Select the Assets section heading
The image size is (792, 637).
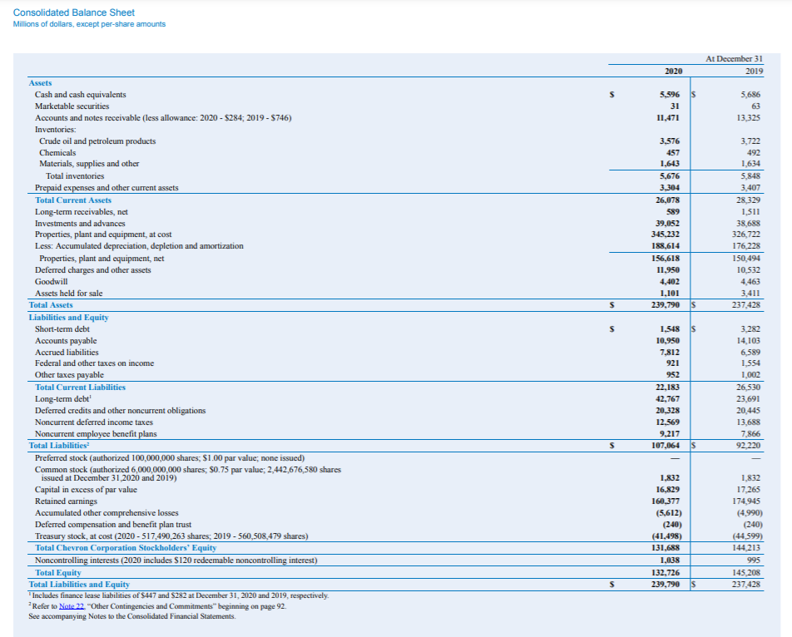coord(41,83)
